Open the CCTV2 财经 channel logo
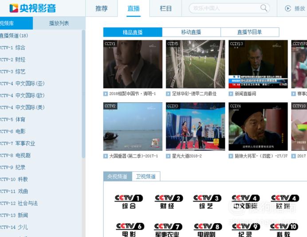The width and height of the screenshot is (307, 237). (169, 202)
